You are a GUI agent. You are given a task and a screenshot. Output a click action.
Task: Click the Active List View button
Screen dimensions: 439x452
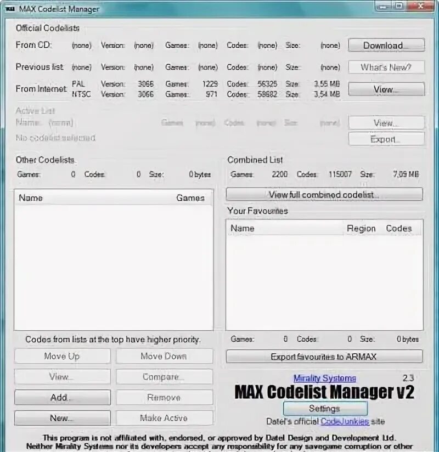click(386, 123)
